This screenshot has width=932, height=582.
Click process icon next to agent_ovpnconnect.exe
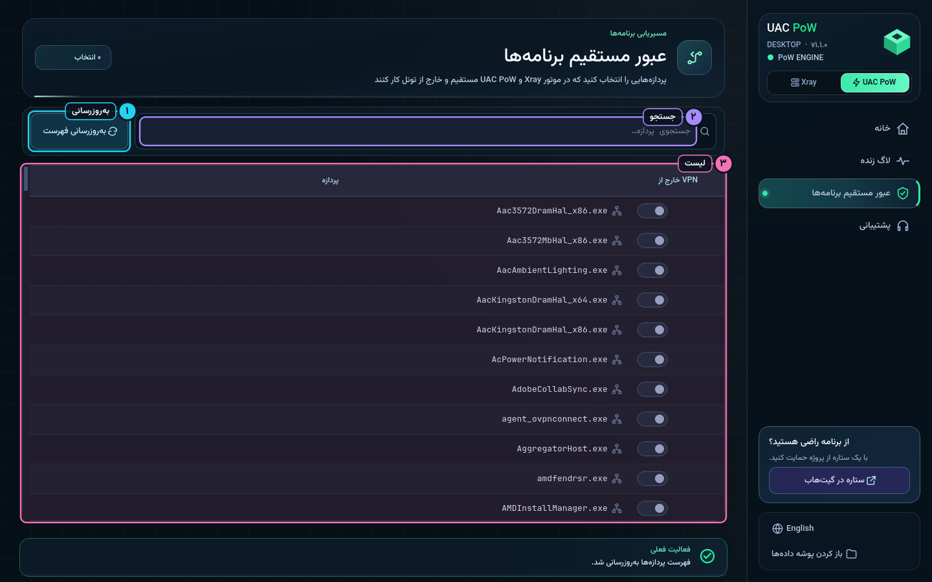pos(617,419)
